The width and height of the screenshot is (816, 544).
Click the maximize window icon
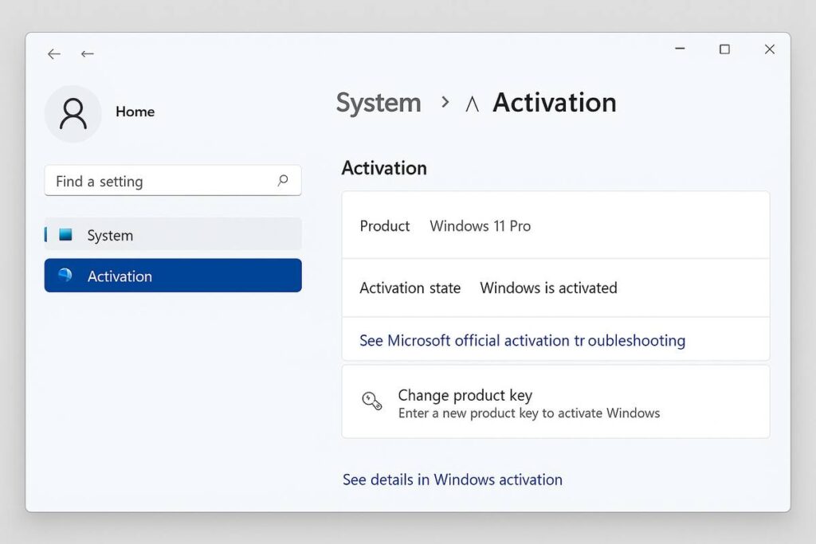tap(724, 49)
